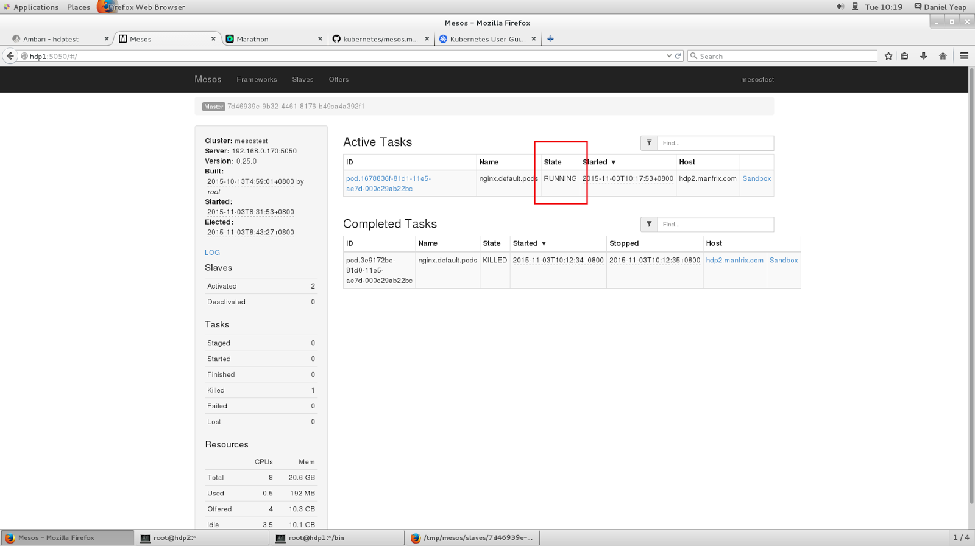Bookmark this page with the star icon
This screenshot has width=975, height=546.
tap(888, 56)
